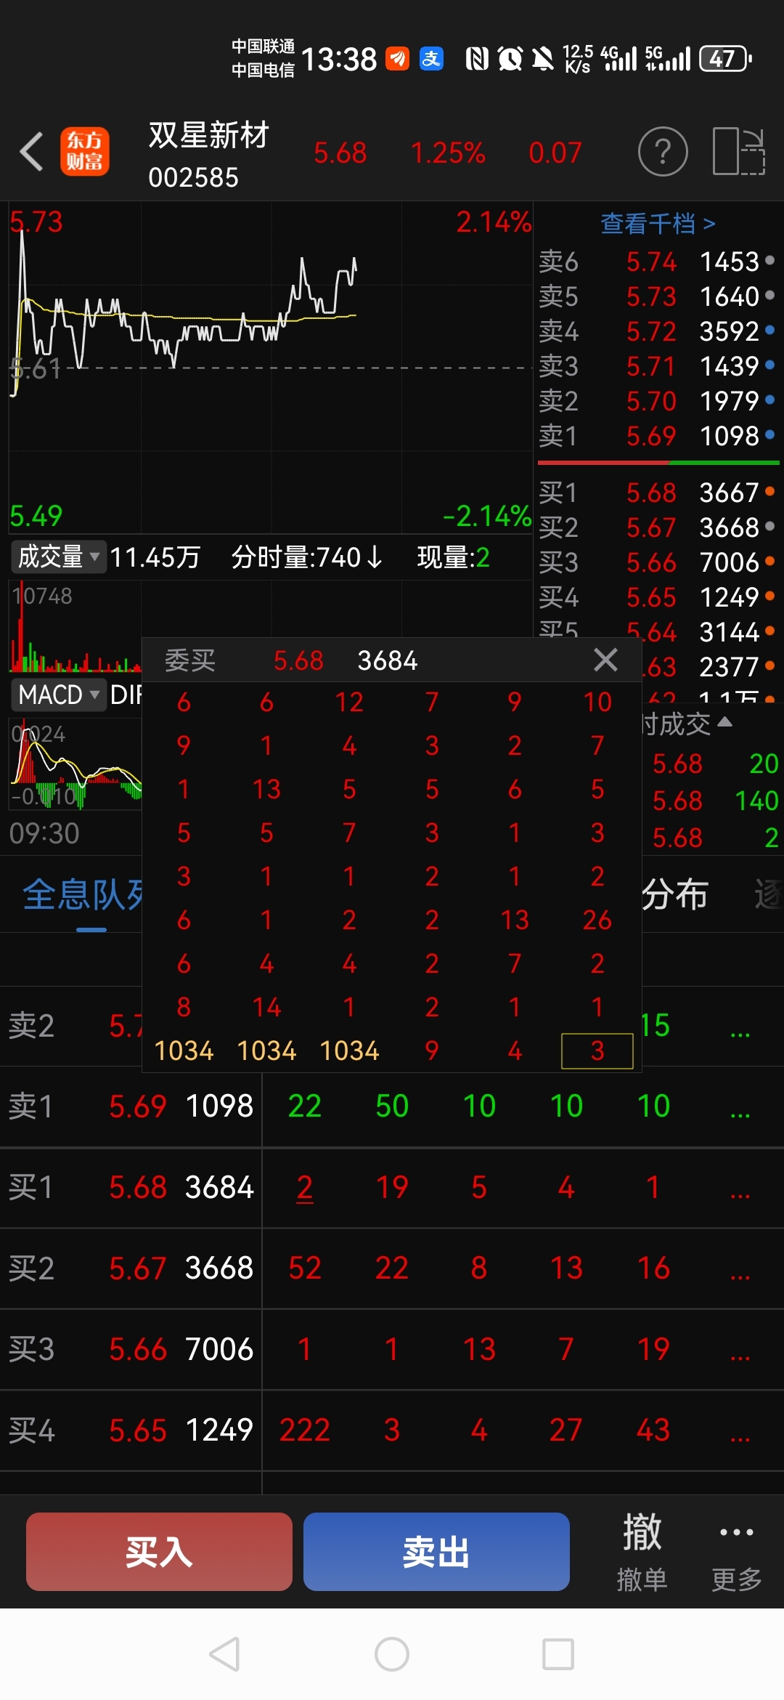The image size is (784, 1700).
Task: Select the 卖4 5.72 order book row
Action: [658, 331]
